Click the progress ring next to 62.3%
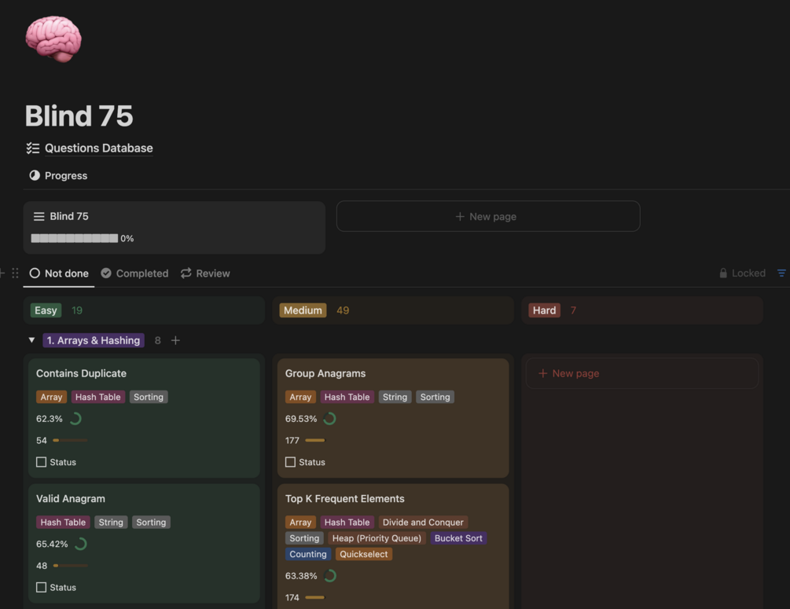This screenshot has height=609, width=790. click(75, 419)
